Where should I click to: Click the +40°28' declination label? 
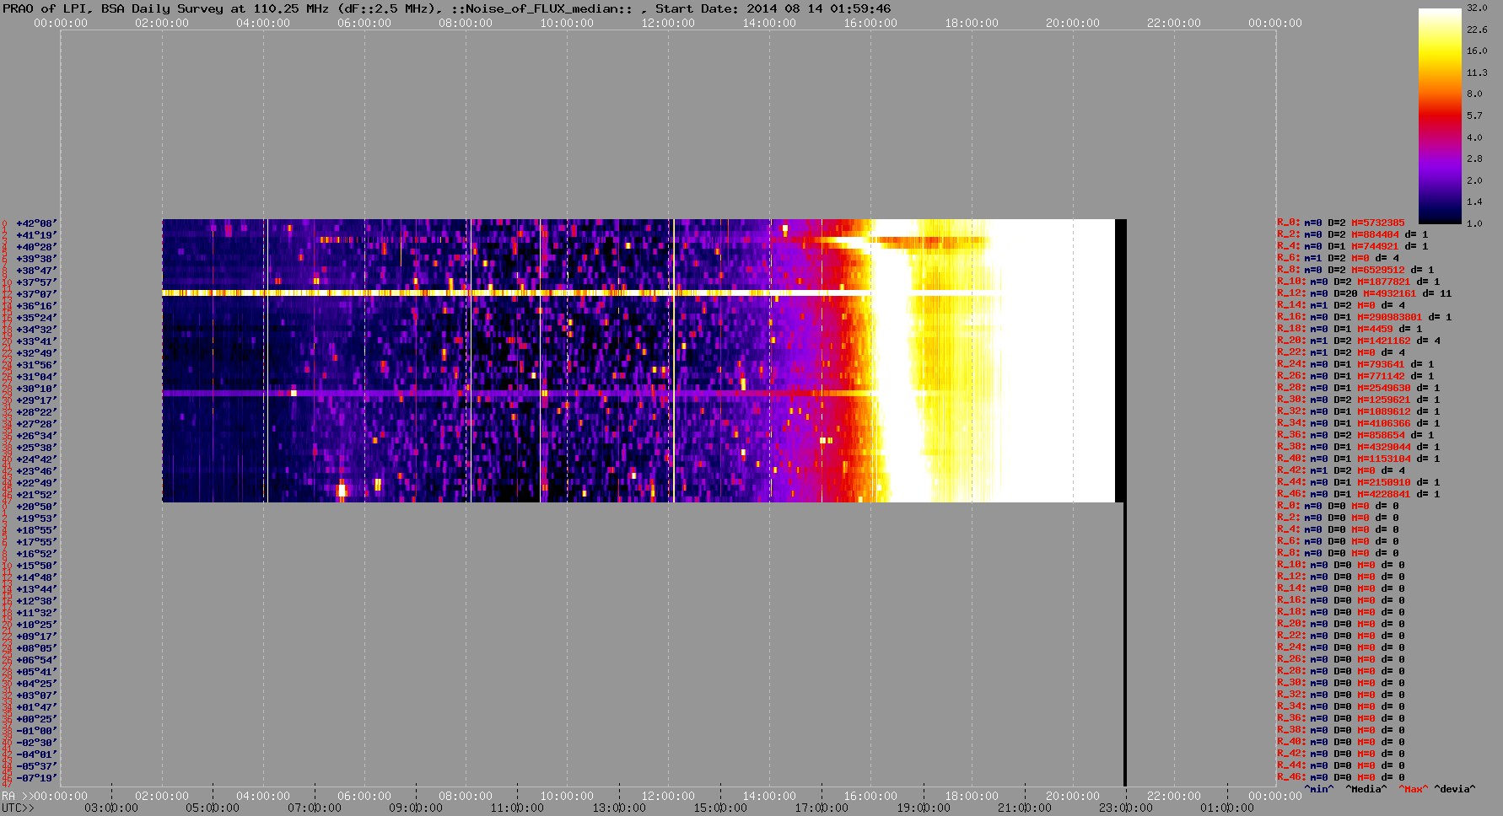(36, 247)
